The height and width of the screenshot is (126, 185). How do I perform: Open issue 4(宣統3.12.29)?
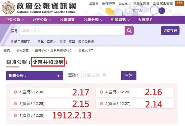pos(135,92)
